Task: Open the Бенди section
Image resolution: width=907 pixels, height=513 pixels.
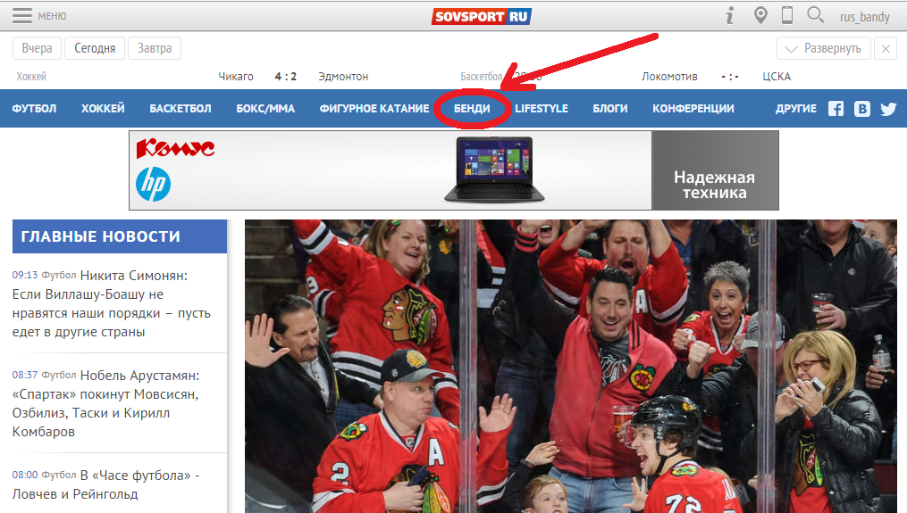Action: point(472,109)
